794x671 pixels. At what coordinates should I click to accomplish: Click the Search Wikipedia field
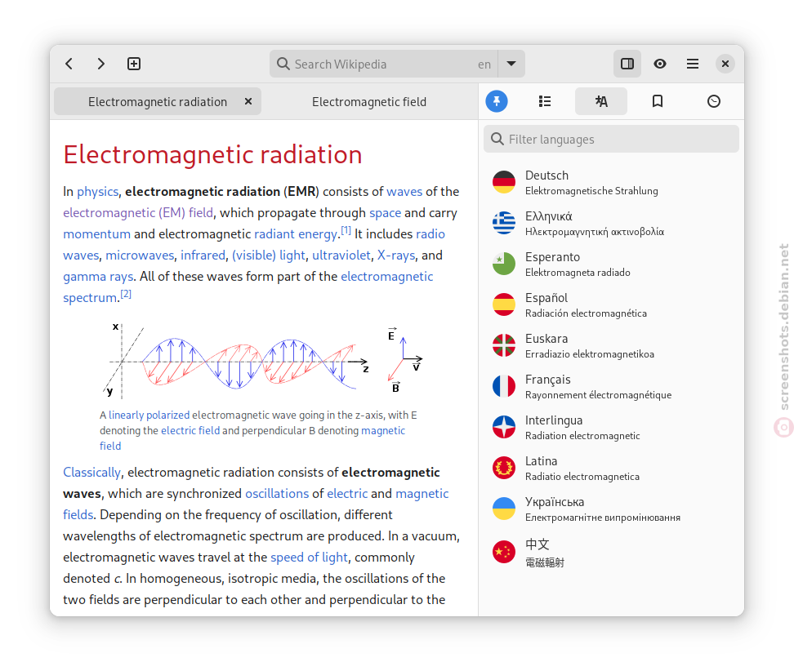[x=384, y=64]
